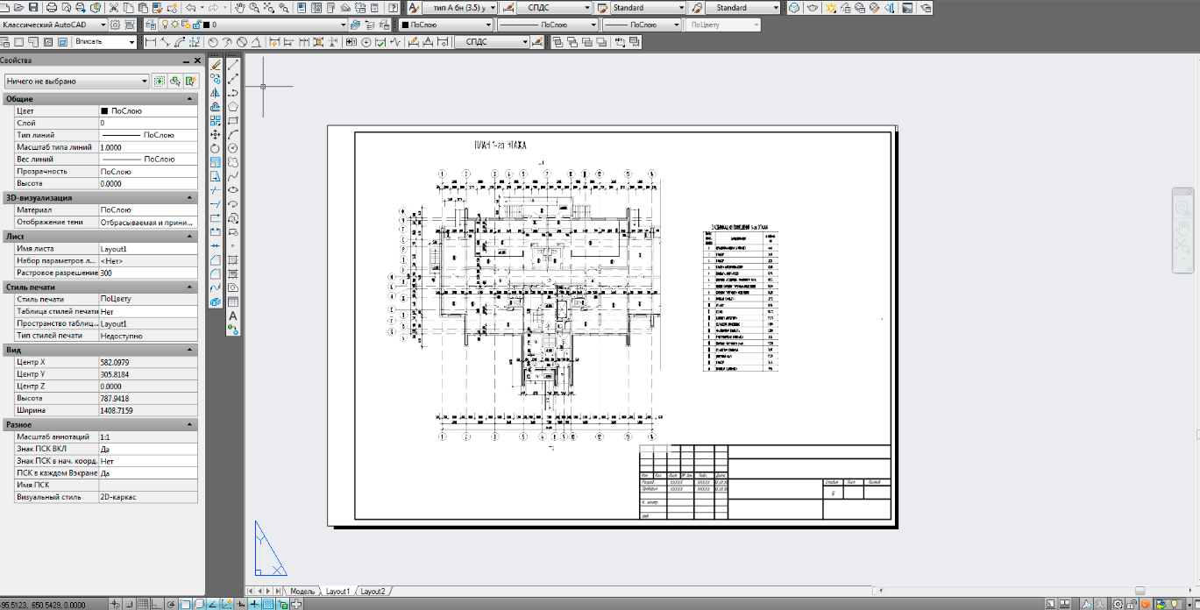The image size is (1200, 610).
Task: Click the 'Имя листа' value Layout1
Action: tap(147, 249)
